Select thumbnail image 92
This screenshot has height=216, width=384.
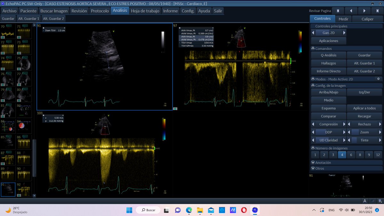(24, 189)
